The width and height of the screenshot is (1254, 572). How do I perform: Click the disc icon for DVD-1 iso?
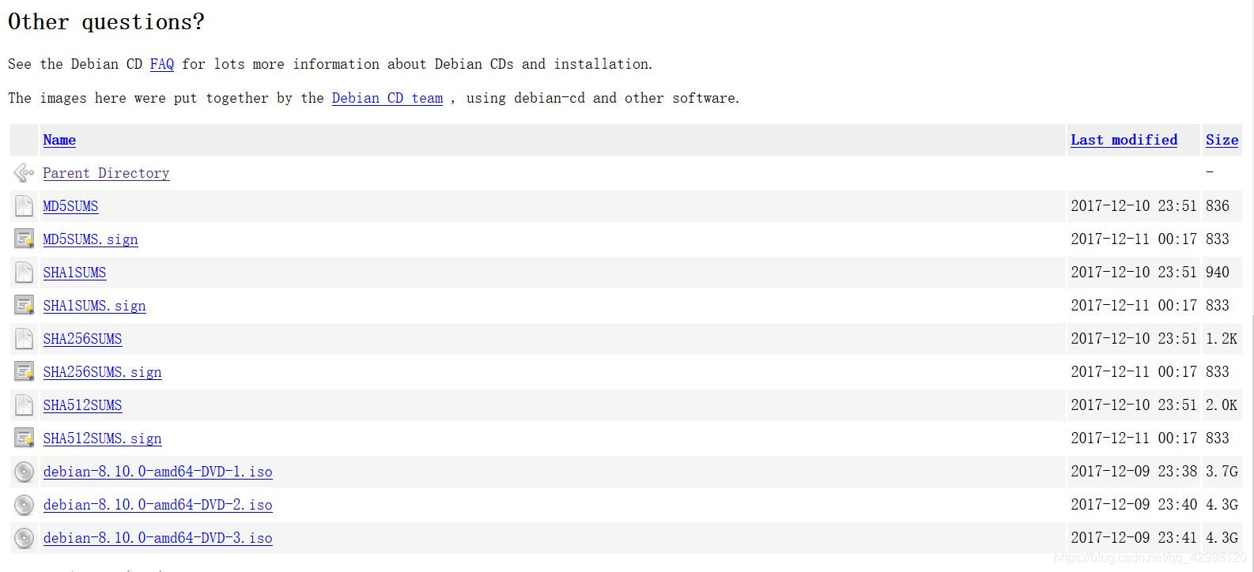24,472
